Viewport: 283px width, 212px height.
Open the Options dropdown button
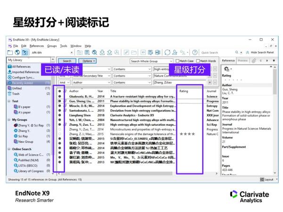pos(88,61)
